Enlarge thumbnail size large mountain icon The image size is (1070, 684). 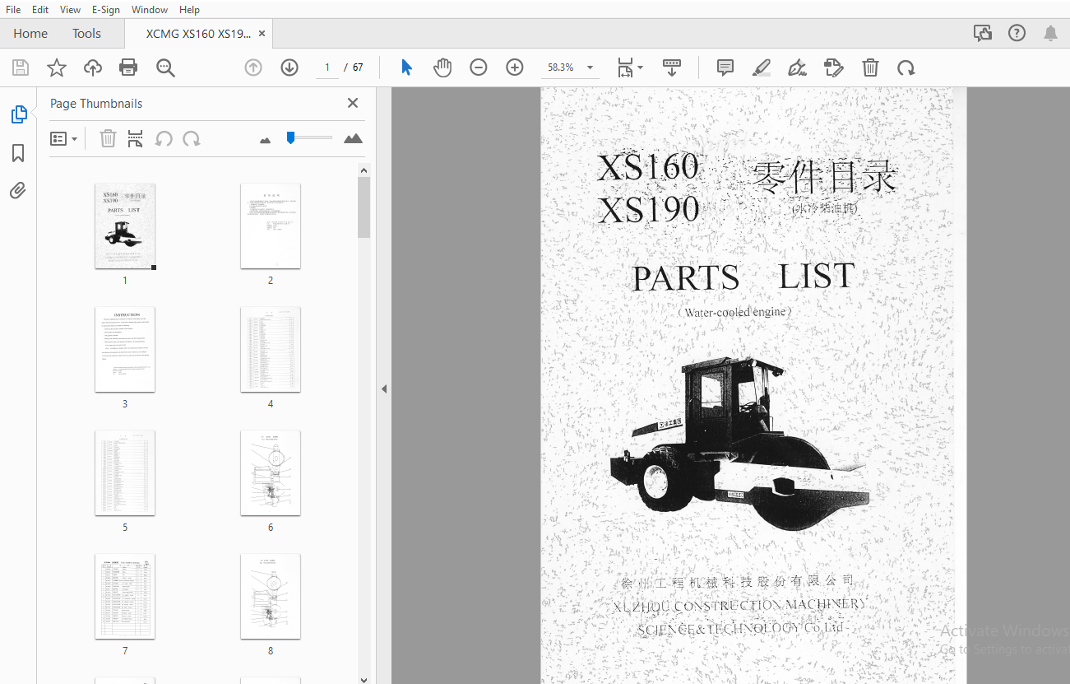click(353, 138)
